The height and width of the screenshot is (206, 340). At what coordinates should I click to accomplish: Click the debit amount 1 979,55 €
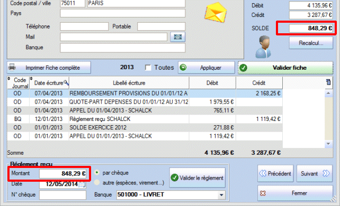(221, 102)
